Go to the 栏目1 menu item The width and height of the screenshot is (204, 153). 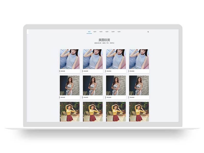pos(95,32)
